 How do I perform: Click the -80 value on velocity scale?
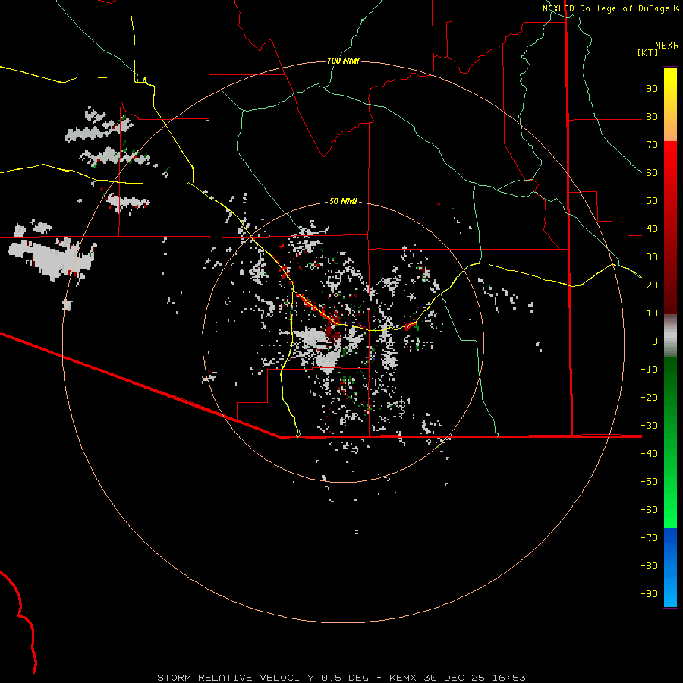pyautogui.click(x=649, y=566)
